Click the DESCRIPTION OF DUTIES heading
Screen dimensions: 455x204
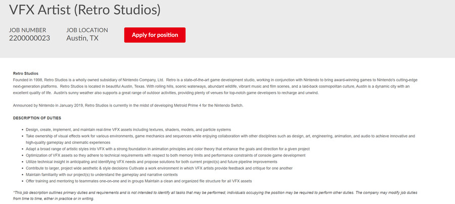pos(37,118)
